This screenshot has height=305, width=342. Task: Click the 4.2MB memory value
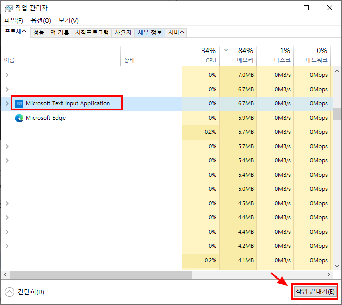pyautogui.click(x=246, y=246)
